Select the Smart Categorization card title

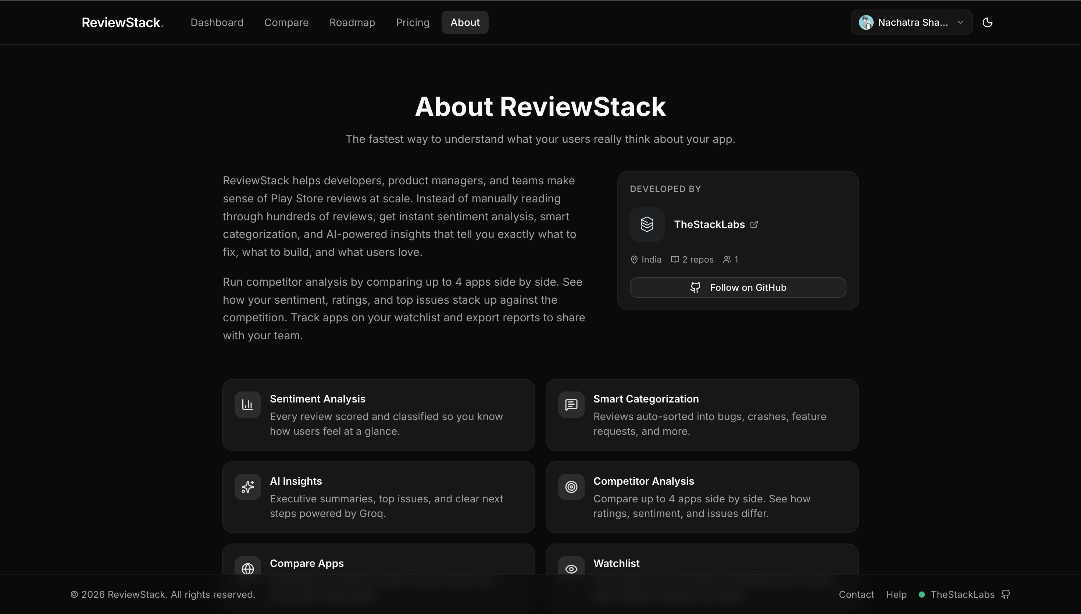click(x=646, y=399)
